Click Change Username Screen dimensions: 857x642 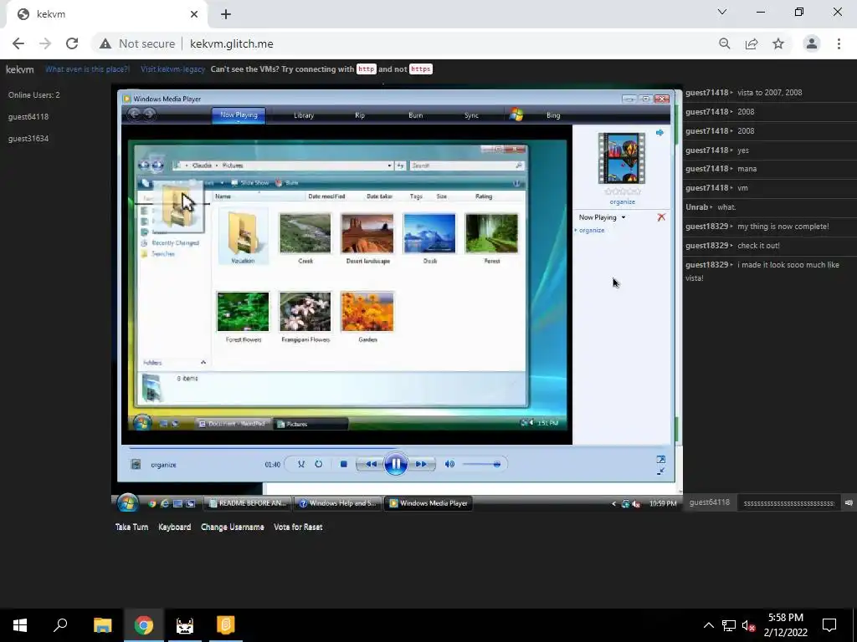tap(233, 527)
